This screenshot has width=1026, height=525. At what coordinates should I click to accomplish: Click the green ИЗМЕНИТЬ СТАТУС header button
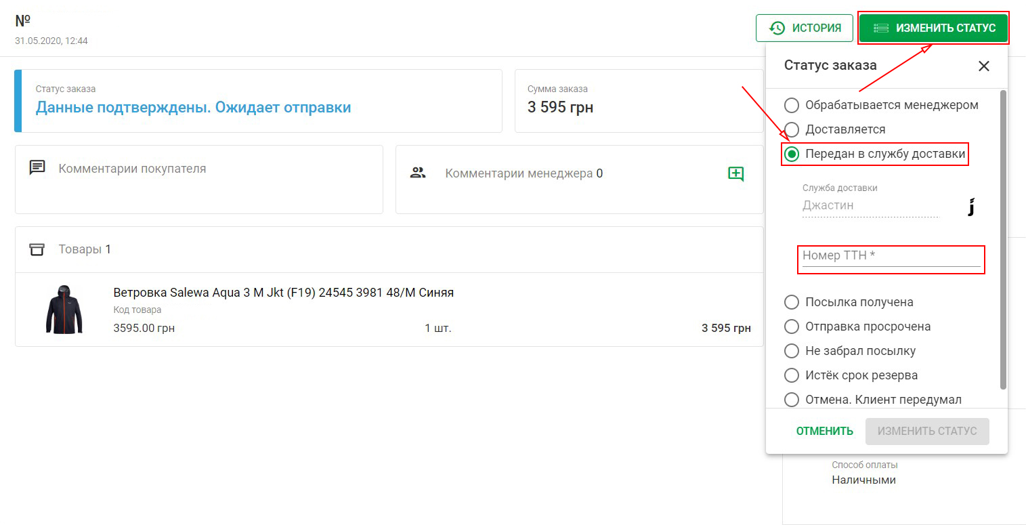point(934,28)
